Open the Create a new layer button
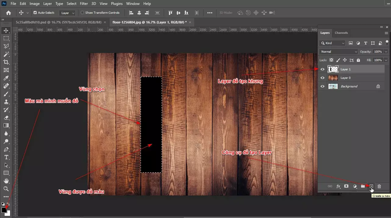The width and height of the screenshot is (391, 218). tap(371, 186)
